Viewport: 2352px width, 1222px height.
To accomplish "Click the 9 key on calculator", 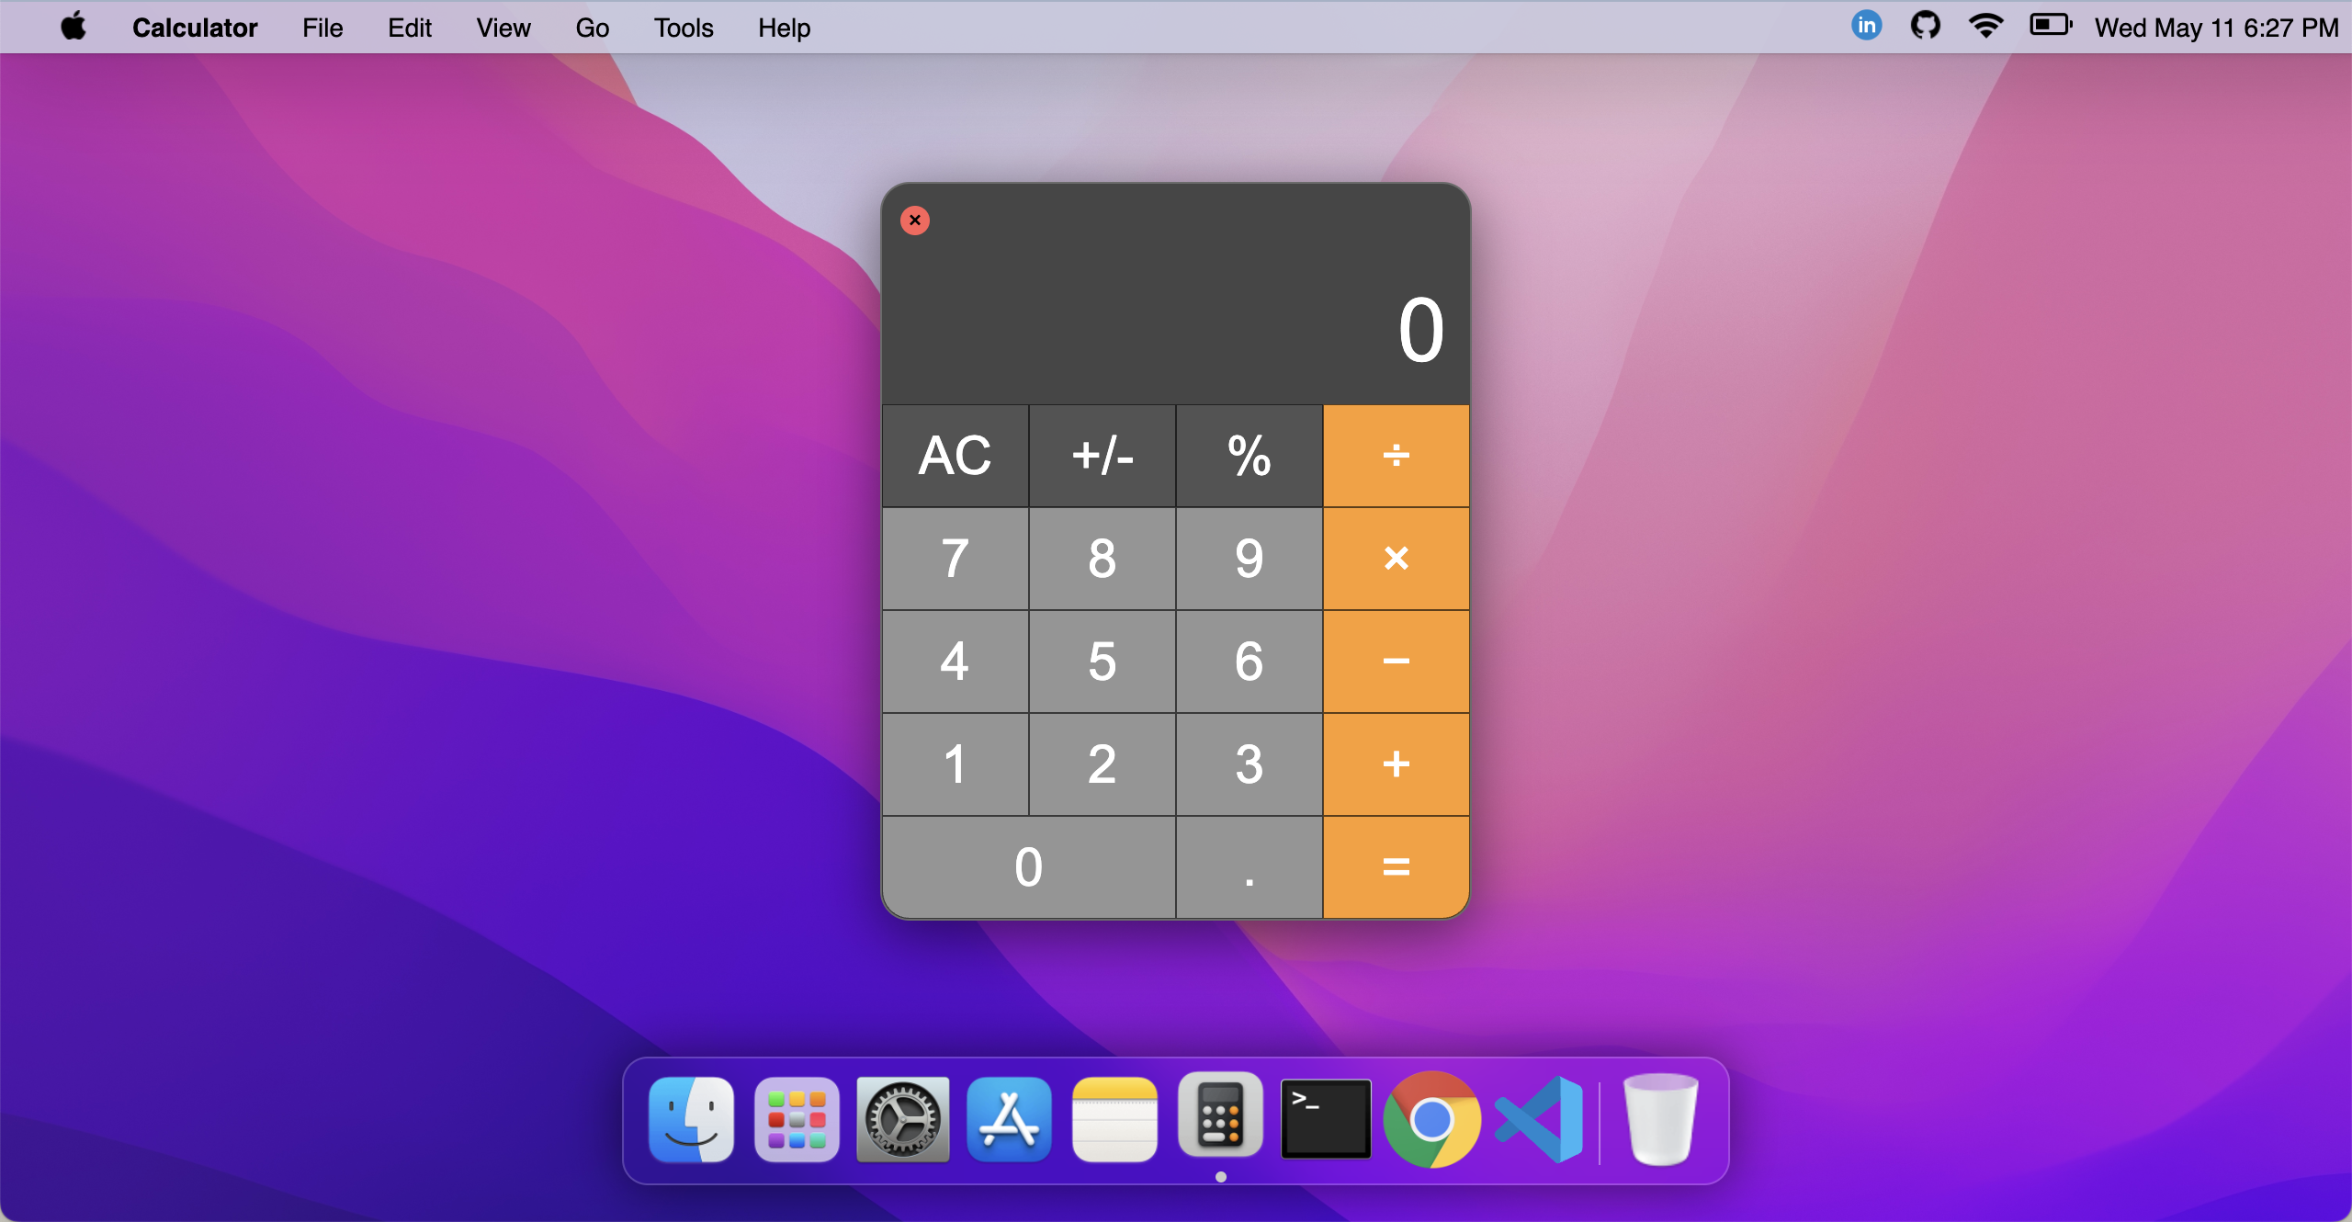I will pos(1249,559).
